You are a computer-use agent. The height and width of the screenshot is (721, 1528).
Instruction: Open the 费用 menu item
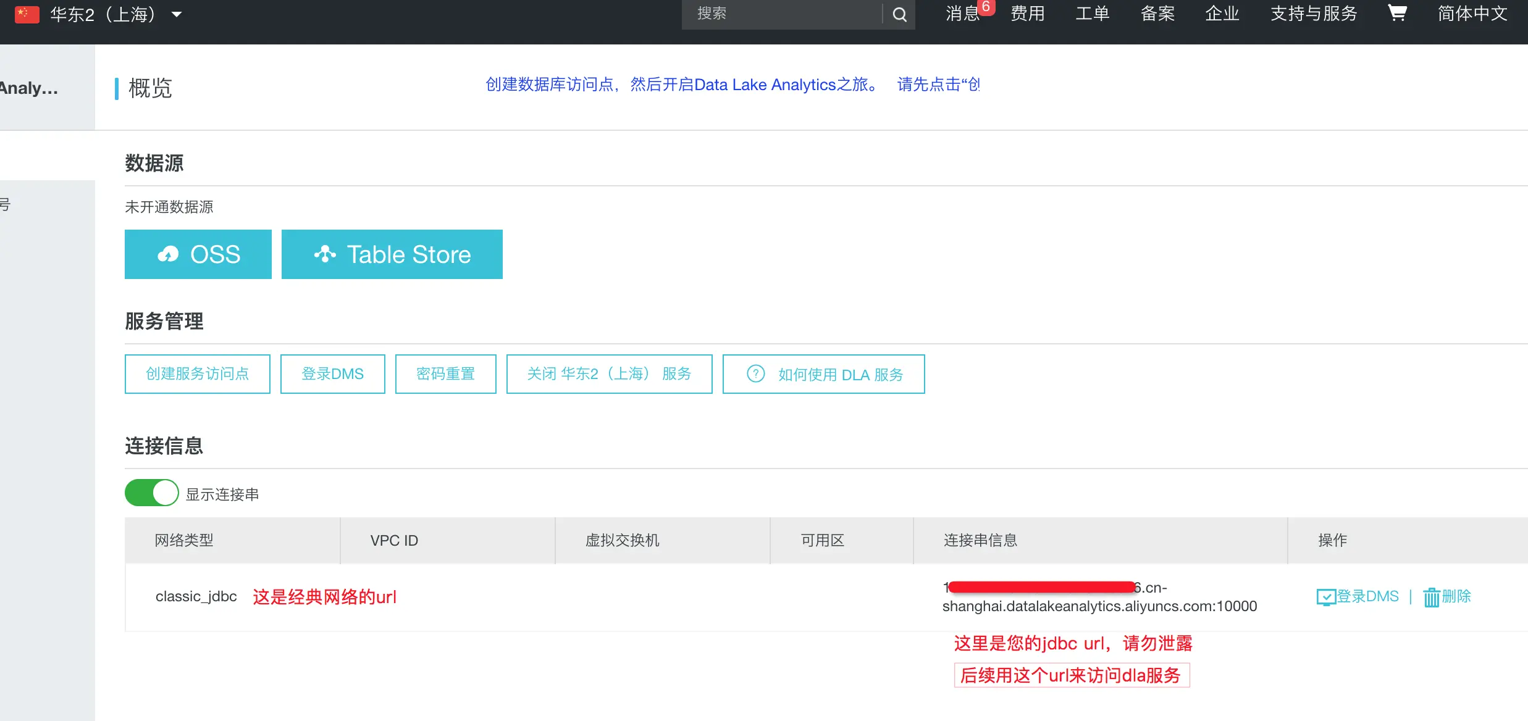pos(1028,14)
